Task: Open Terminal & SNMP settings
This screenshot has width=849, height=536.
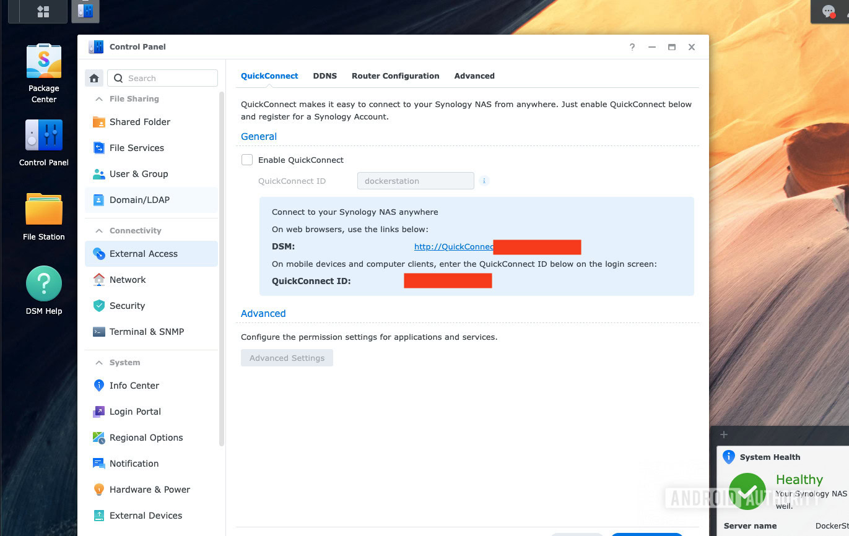Action: click(146, 332)
